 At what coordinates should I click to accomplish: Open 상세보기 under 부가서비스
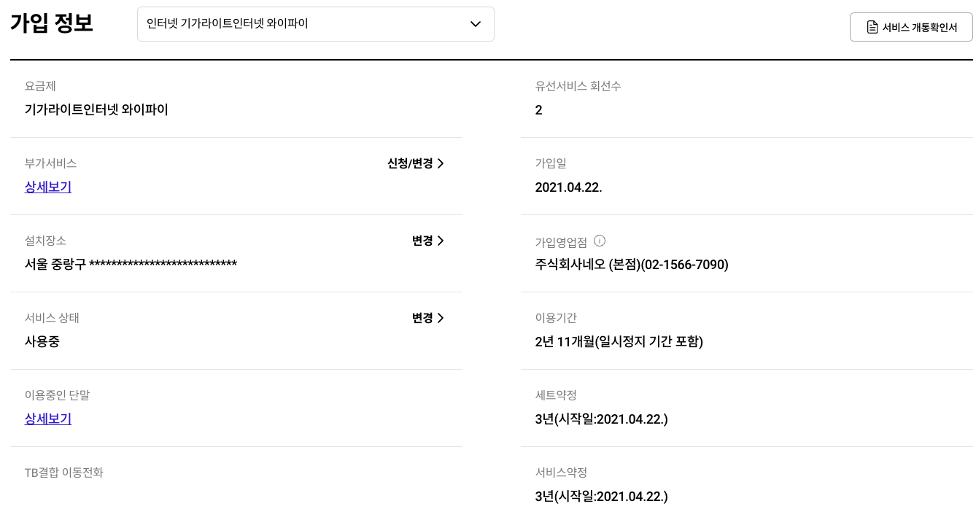(x=48, y=187)
